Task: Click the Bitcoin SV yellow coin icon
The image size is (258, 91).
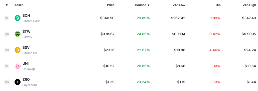Action: (18, 50)
